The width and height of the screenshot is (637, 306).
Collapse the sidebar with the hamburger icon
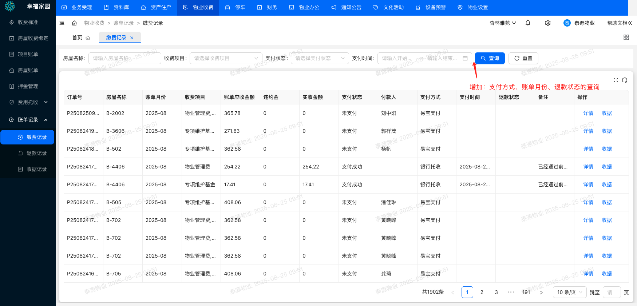coord(62,23)
